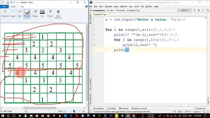Open Search Everywhere magnifier in PyCharm
Viewport: 210px width, 118px height.
[x=208, y=10]
